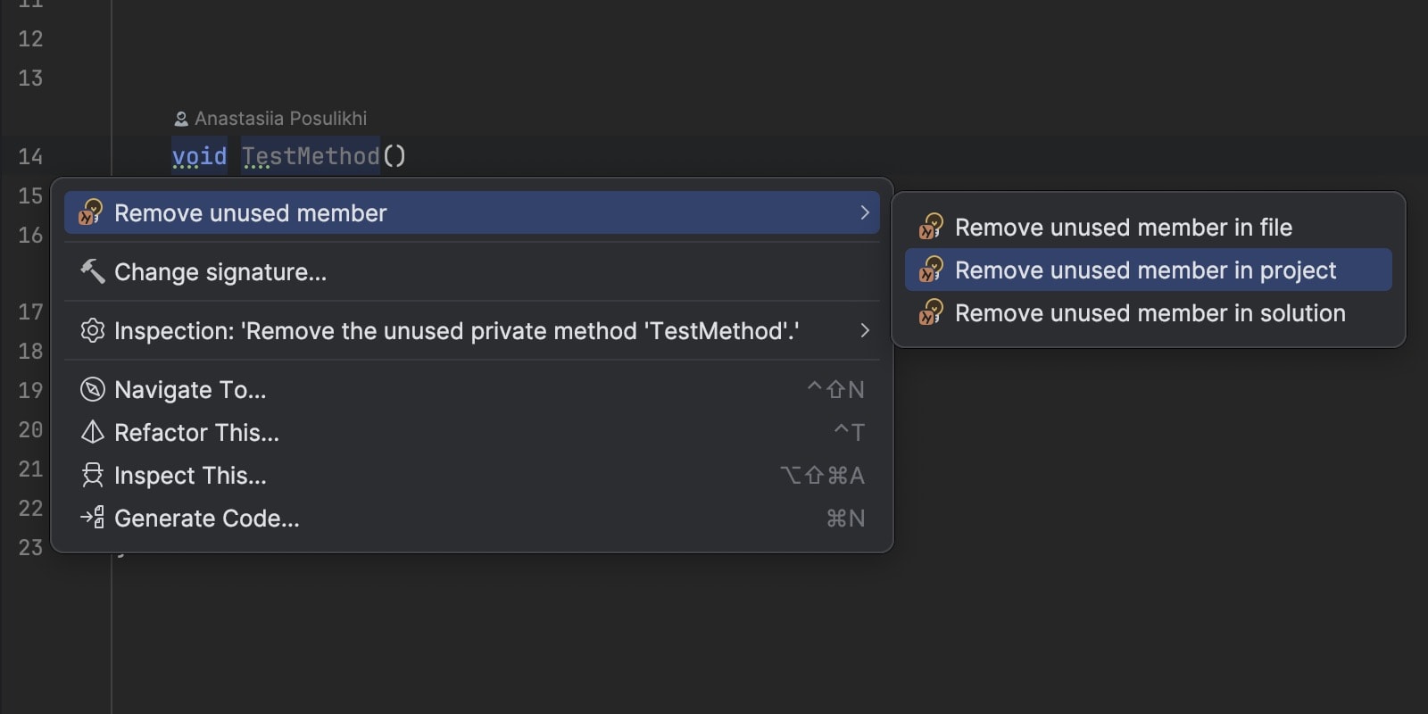Click lightbulb icon for member in solution
The width and height of the screenshot is (1428, 714).
point(931,312)
